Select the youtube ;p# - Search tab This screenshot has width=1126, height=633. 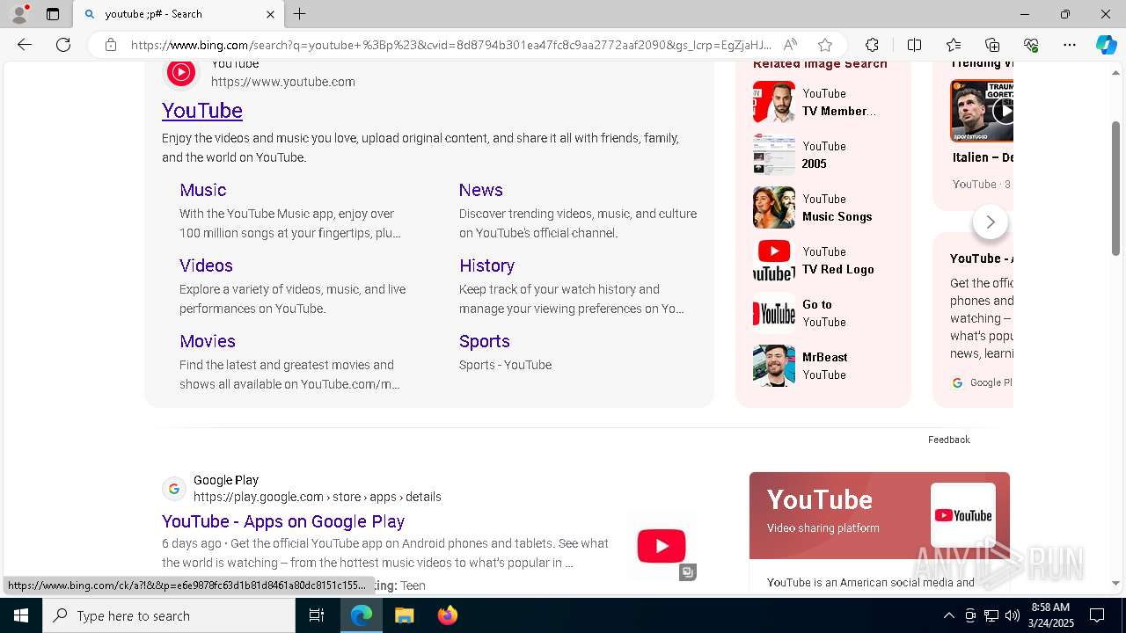coord(178,14)
